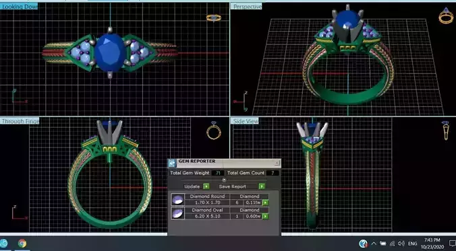Click the quantity '6' cell in the Diamond Round row

coord(237,203)
